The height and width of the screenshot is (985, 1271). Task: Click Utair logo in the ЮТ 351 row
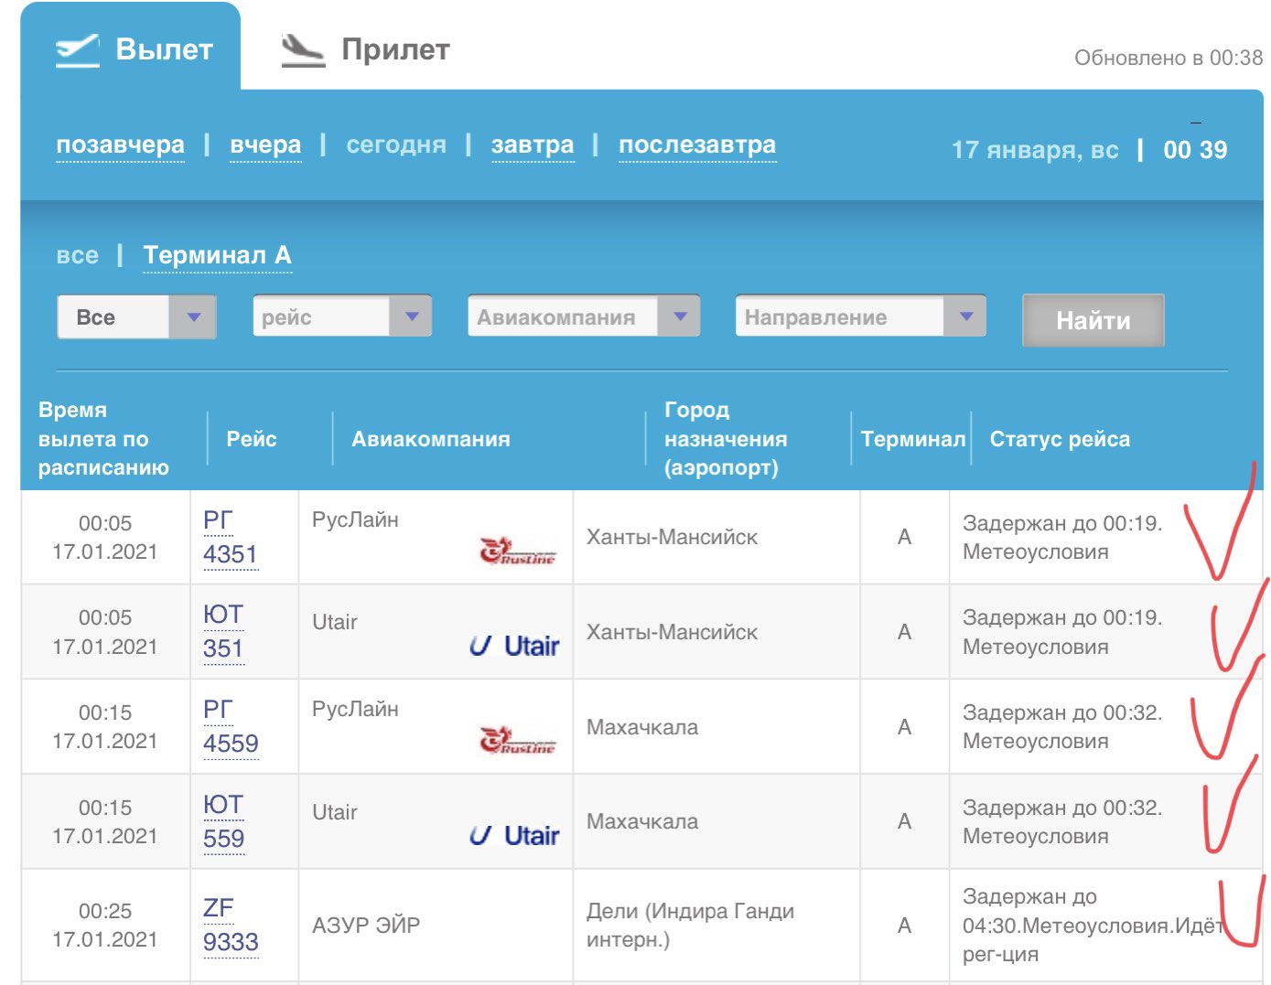pos(514,646)
